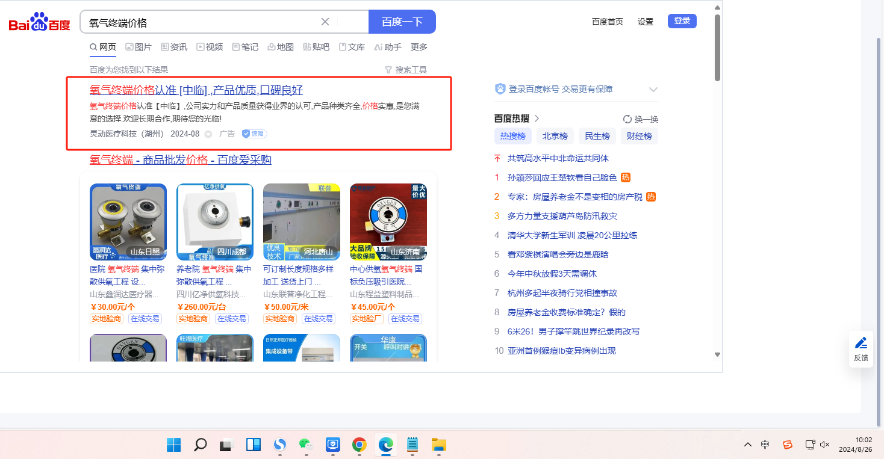Open the 氧气终端价格认准[中临] ad title link
Viewport: 884px width, 459px height.
(196, 90)
